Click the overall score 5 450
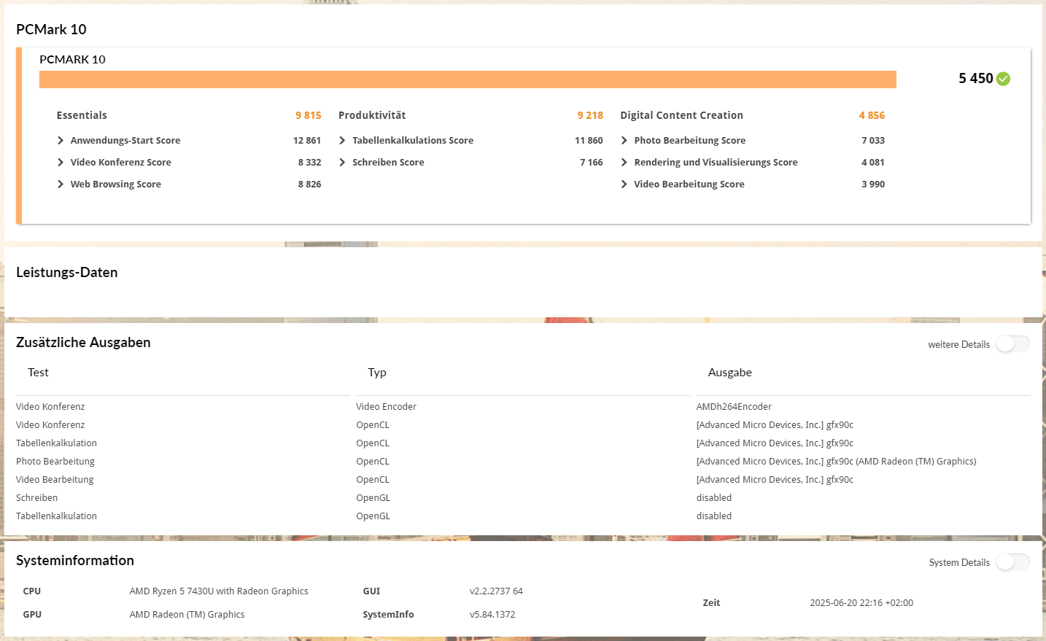The height and width of the screenshot is (641, 1046). coord(975,79)
